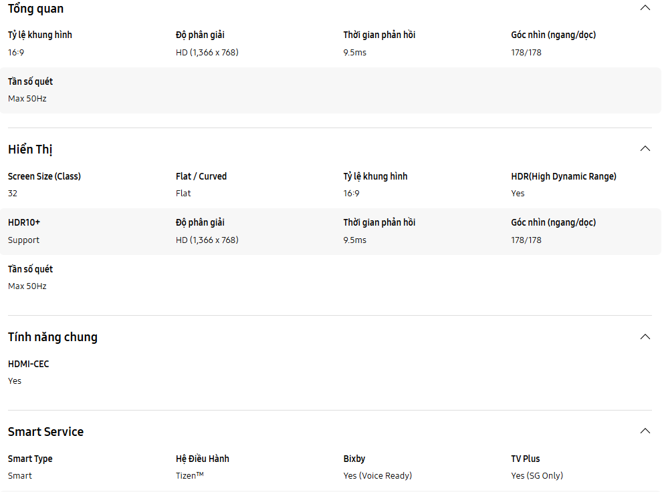664x492 pixels.
Task: Click the Tính năng chung heading
Action: coord(53,337)
